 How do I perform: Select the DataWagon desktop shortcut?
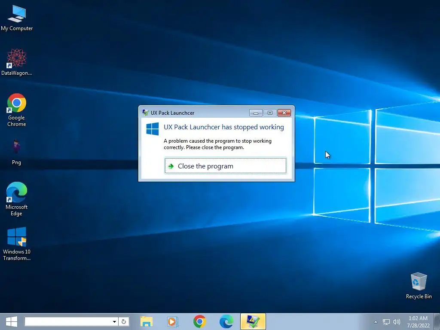[17, 62]
